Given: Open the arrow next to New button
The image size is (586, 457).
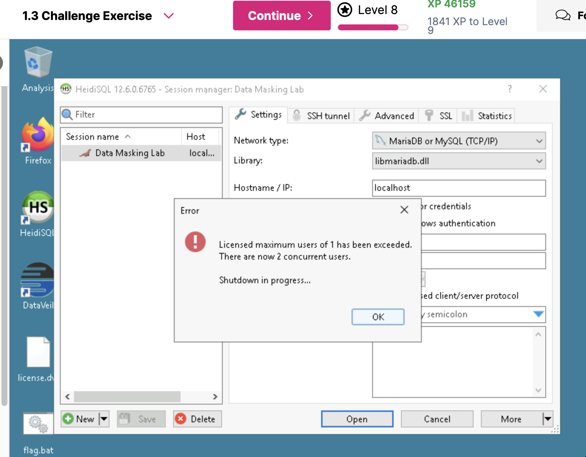Looking at the screenshot, I should click(x=104, y=419).
